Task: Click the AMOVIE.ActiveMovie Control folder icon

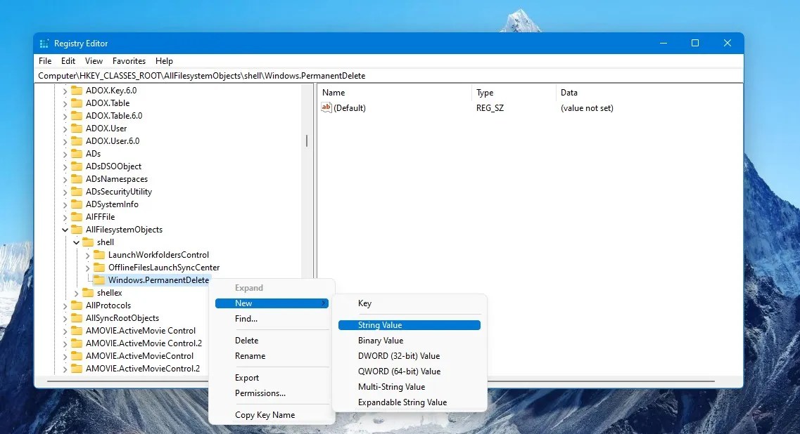Action: [x=77, y=330]
